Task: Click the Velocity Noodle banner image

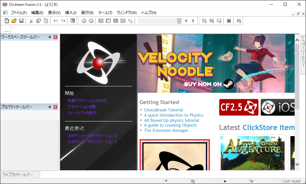Action: pos(216,63)
